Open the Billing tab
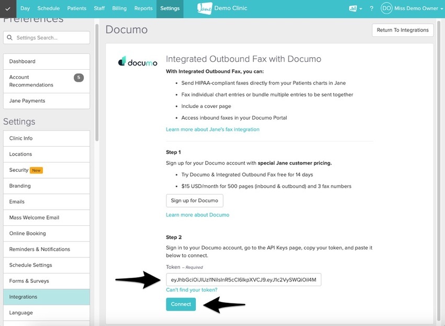The height and width of the screenshot is (326, 445). tap(119, 8)
